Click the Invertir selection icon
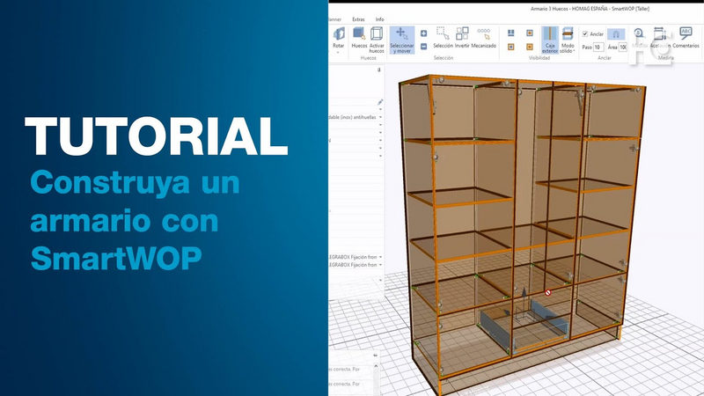Viewport: 704px width, 396px height. click(462, 35)
